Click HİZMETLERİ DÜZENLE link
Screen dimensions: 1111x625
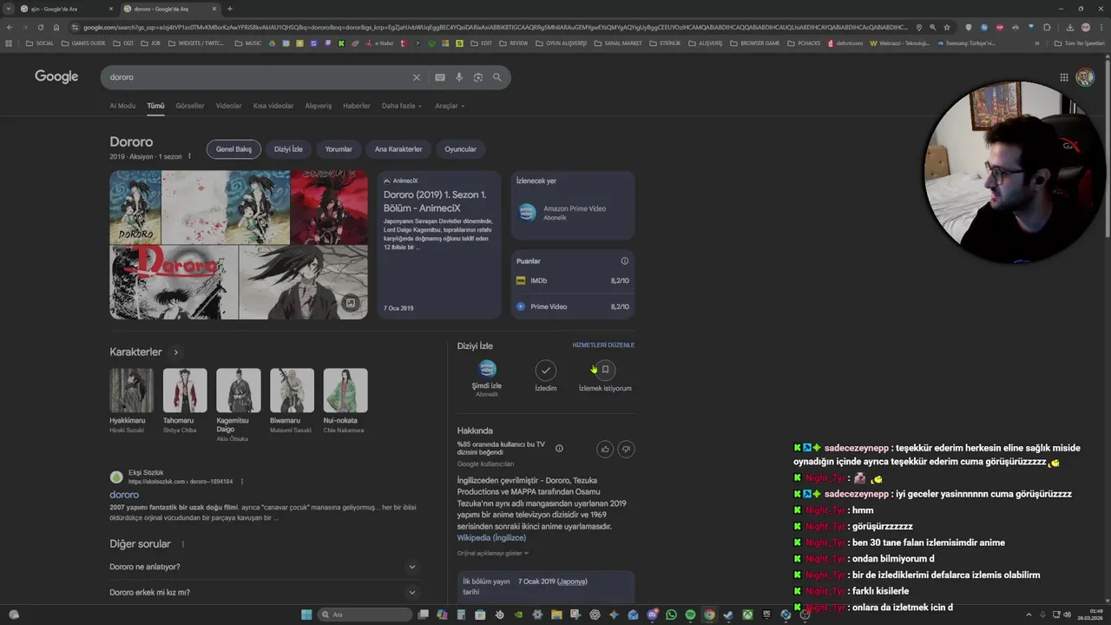[603, 345]
